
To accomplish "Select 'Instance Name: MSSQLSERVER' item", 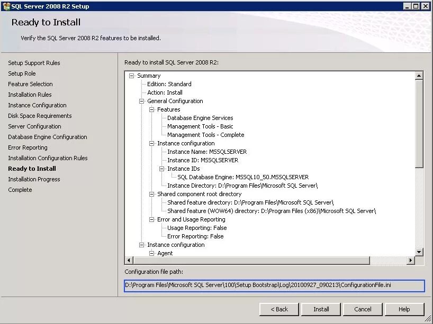I will click(207, 152).
